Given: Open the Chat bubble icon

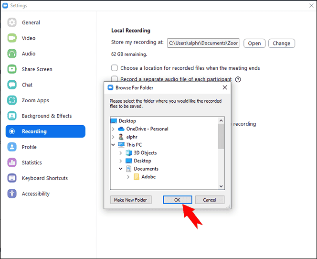Looking at the screenshot, I should [x=12, y=85].
